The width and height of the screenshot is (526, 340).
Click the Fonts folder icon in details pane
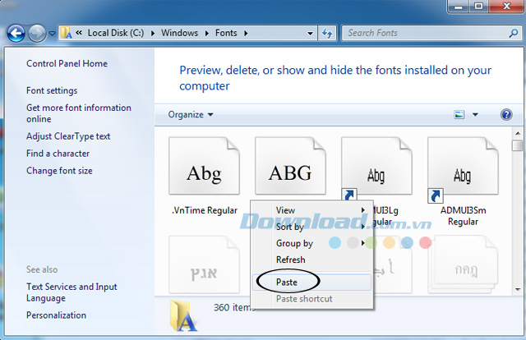(182, 315)
